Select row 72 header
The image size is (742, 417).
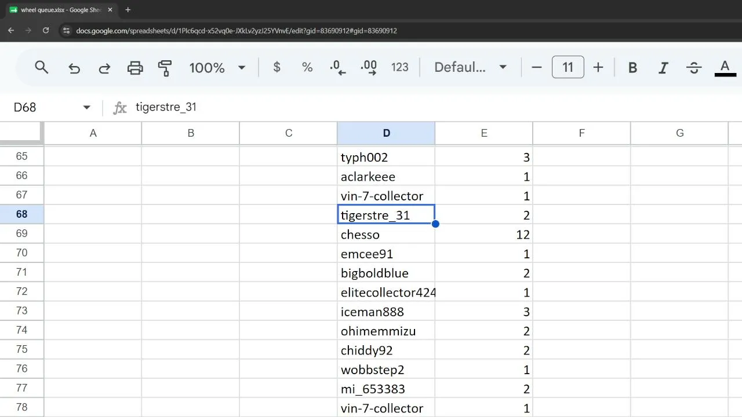(x=22, y=291)
